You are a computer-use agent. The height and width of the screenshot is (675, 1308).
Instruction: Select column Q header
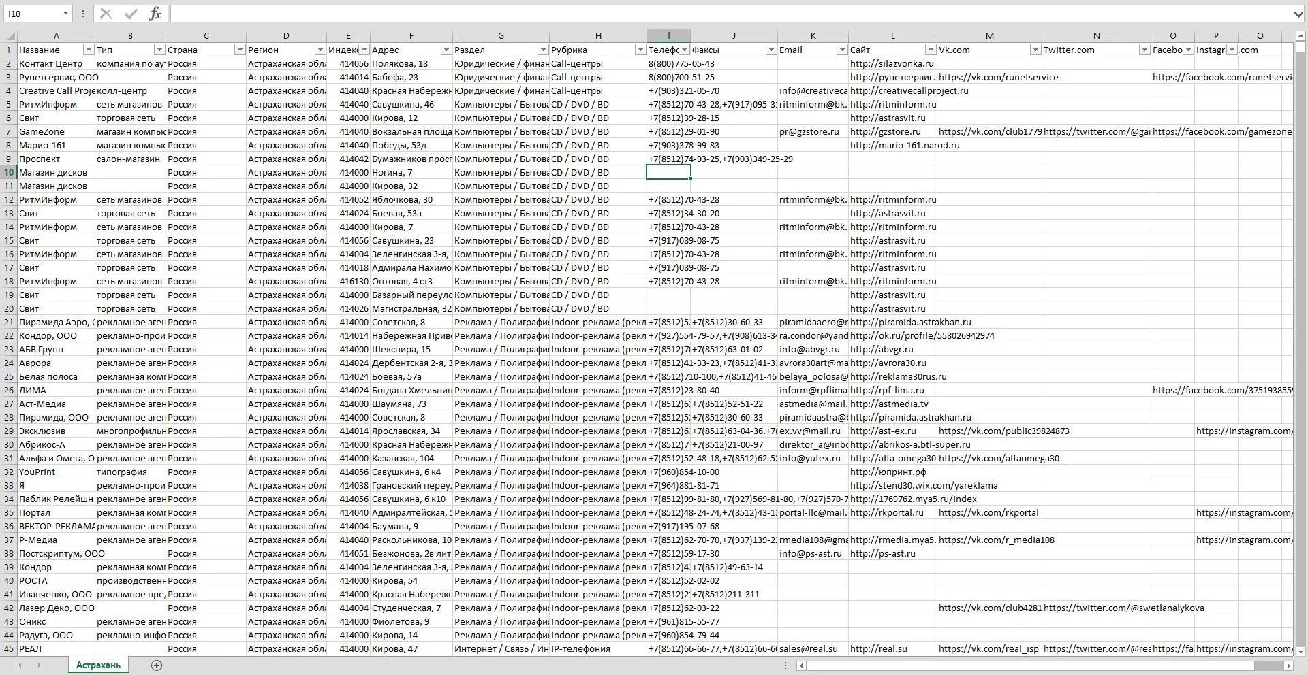pos(1260,35)
